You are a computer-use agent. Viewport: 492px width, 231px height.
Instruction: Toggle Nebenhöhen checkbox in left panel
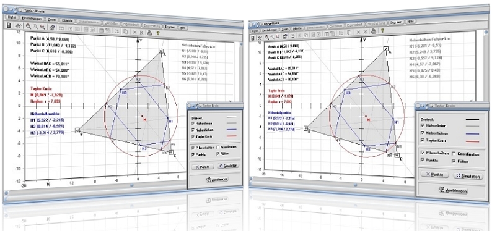click(x=193, y=130)
